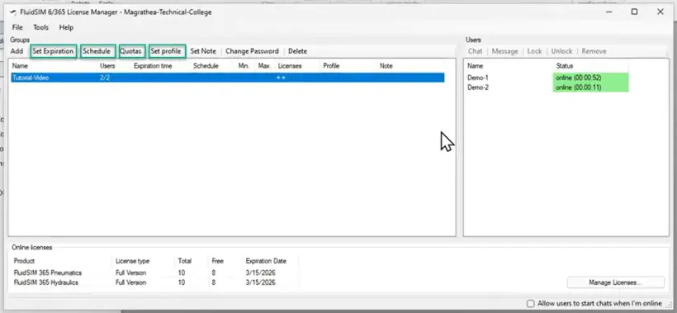
Task: Click Change Password in Groups toolbar
Action: [252, 51]
